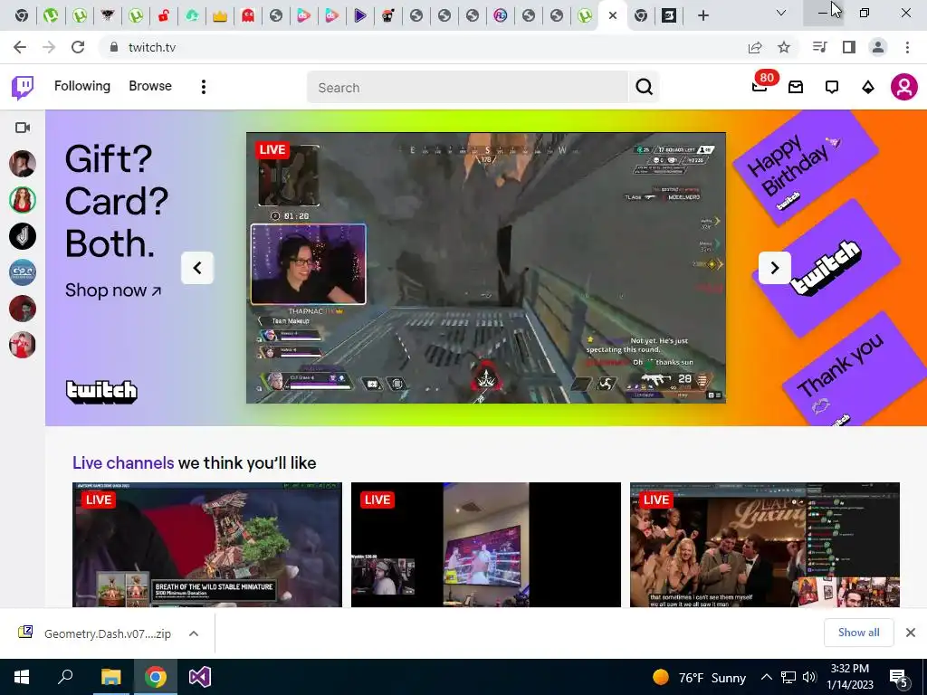Toggle Chrome side panel
This screenshot has height=695, width=927.
[x=849, y=47]
